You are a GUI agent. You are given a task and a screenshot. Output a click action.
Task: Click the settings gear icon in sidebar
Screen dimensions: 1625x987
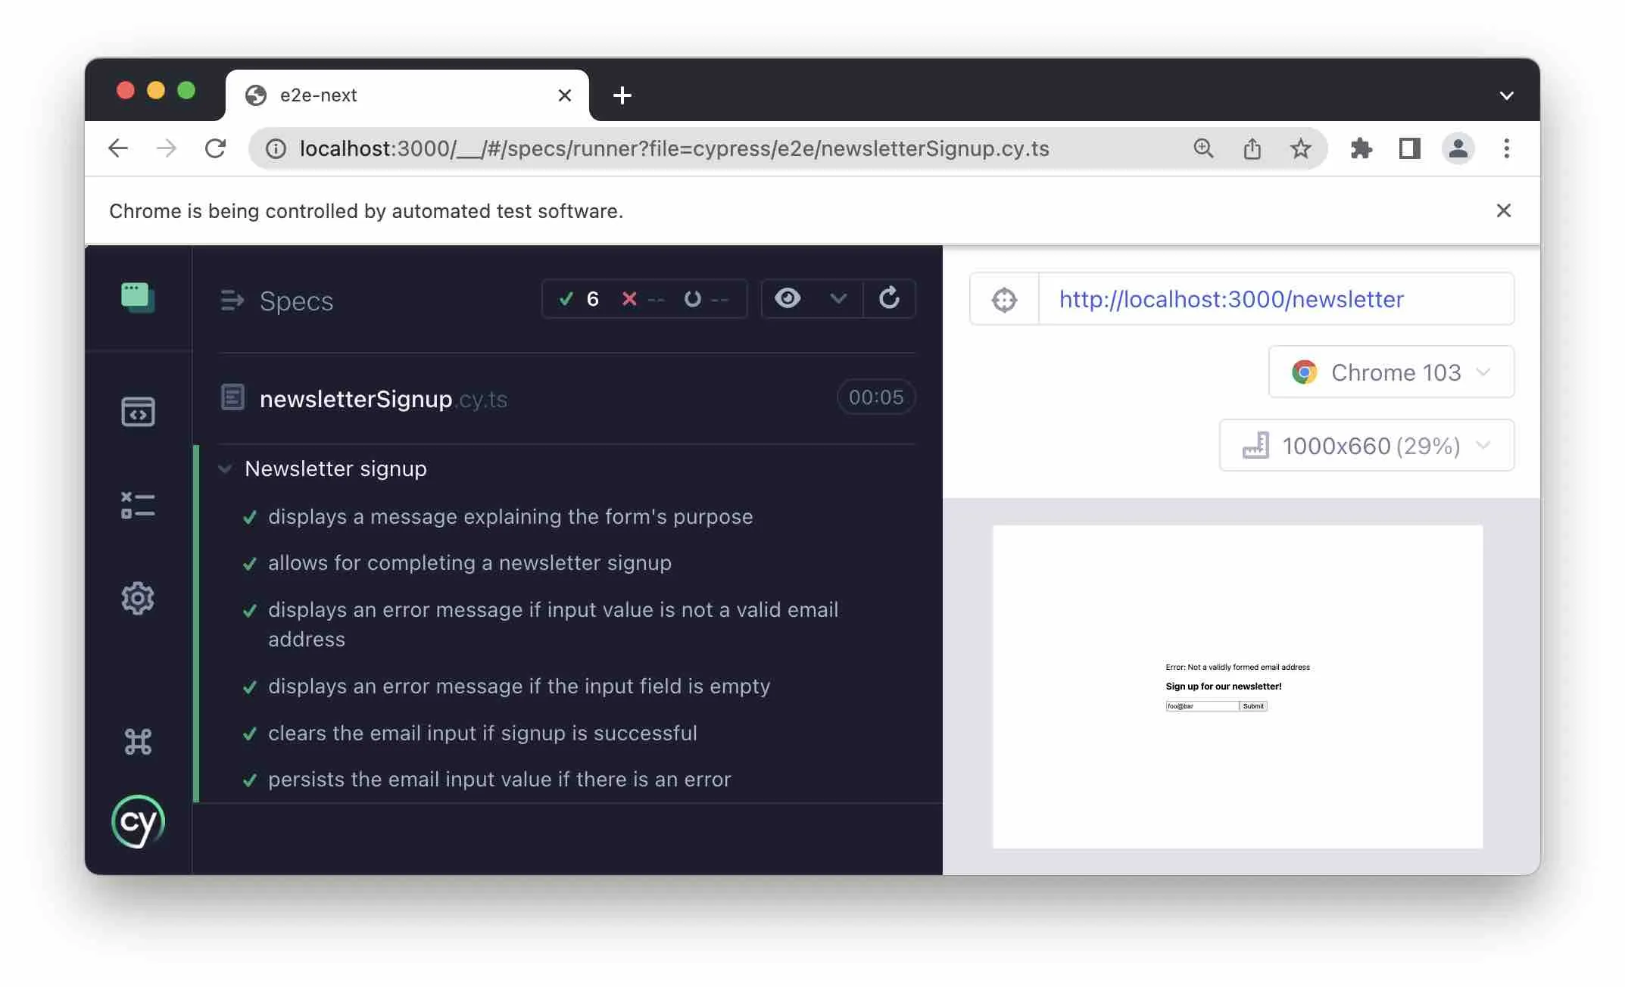click(x=138, y=597)
